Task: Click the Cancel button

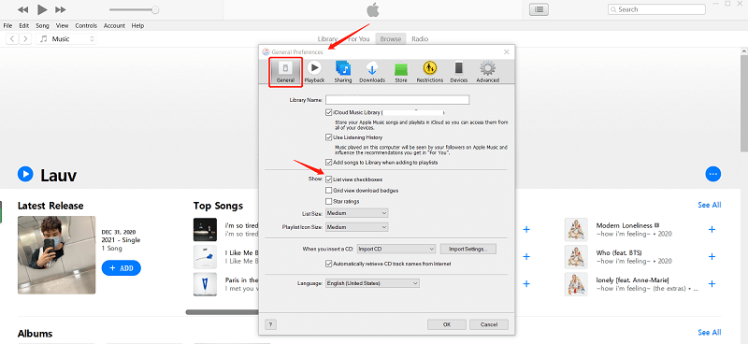Action: (488, 324)
